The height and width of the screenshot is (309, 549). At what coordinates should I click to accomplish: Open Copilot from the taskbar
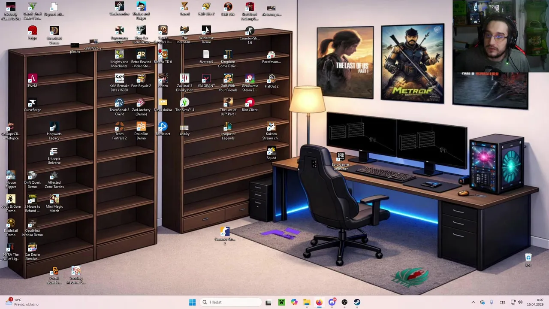tap(294, 302)
